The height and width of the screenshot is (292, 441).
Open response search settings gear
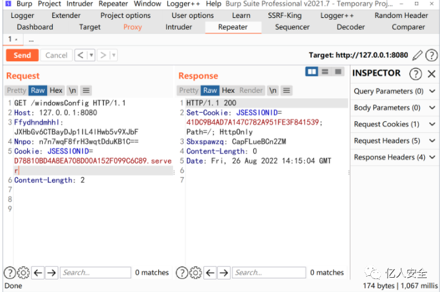[x=195, y=272]
